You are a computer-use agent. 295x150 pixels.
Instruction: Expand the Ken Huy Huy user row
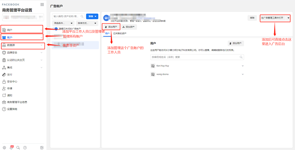tap(243, 66)
